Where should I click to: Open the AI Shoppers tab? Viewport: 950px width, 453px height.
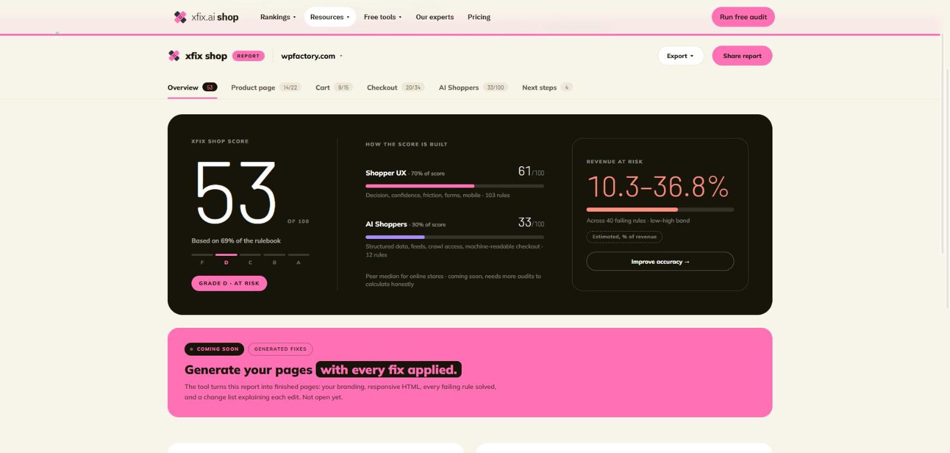point(473,87)
